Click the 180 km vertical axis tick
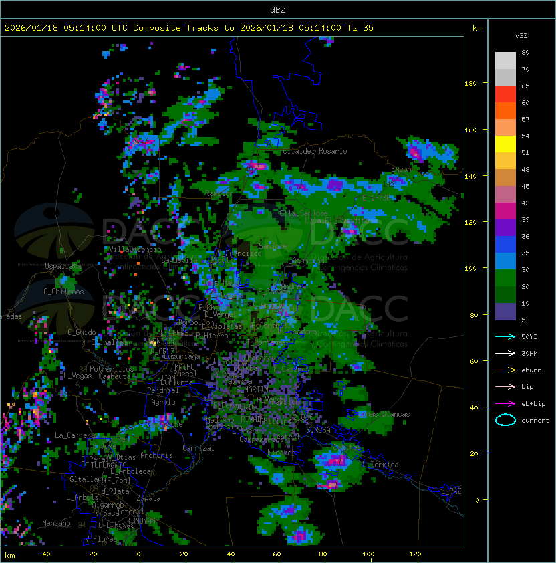The image size is (556, 563). point(470,83)
